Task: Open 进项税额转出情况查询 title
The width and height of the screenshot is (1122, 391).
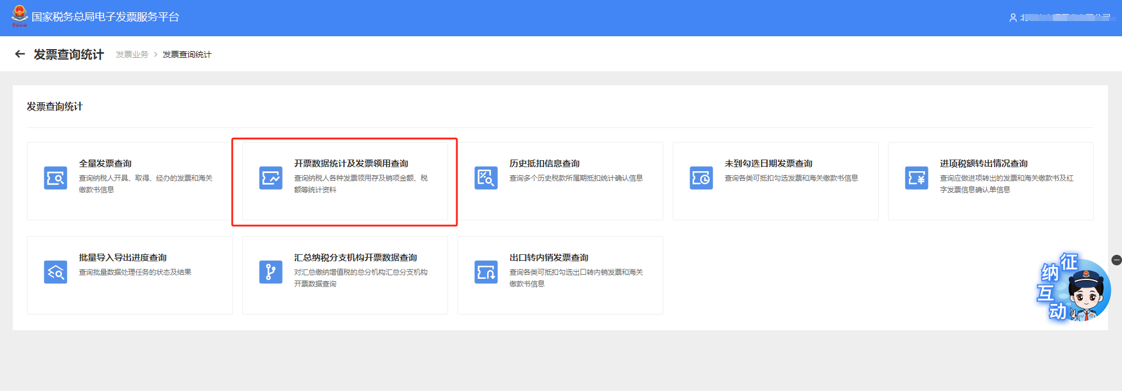Action: pyautogui.click(x=984, y=164)
